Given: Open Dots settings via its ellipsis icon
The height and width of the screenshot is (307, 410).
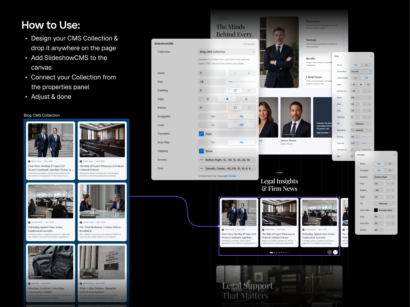Looking at the screenshot, I should 201,169.
